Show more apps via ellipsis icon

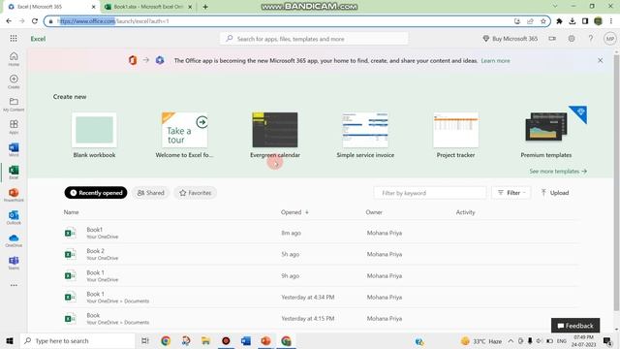[14, 285]
